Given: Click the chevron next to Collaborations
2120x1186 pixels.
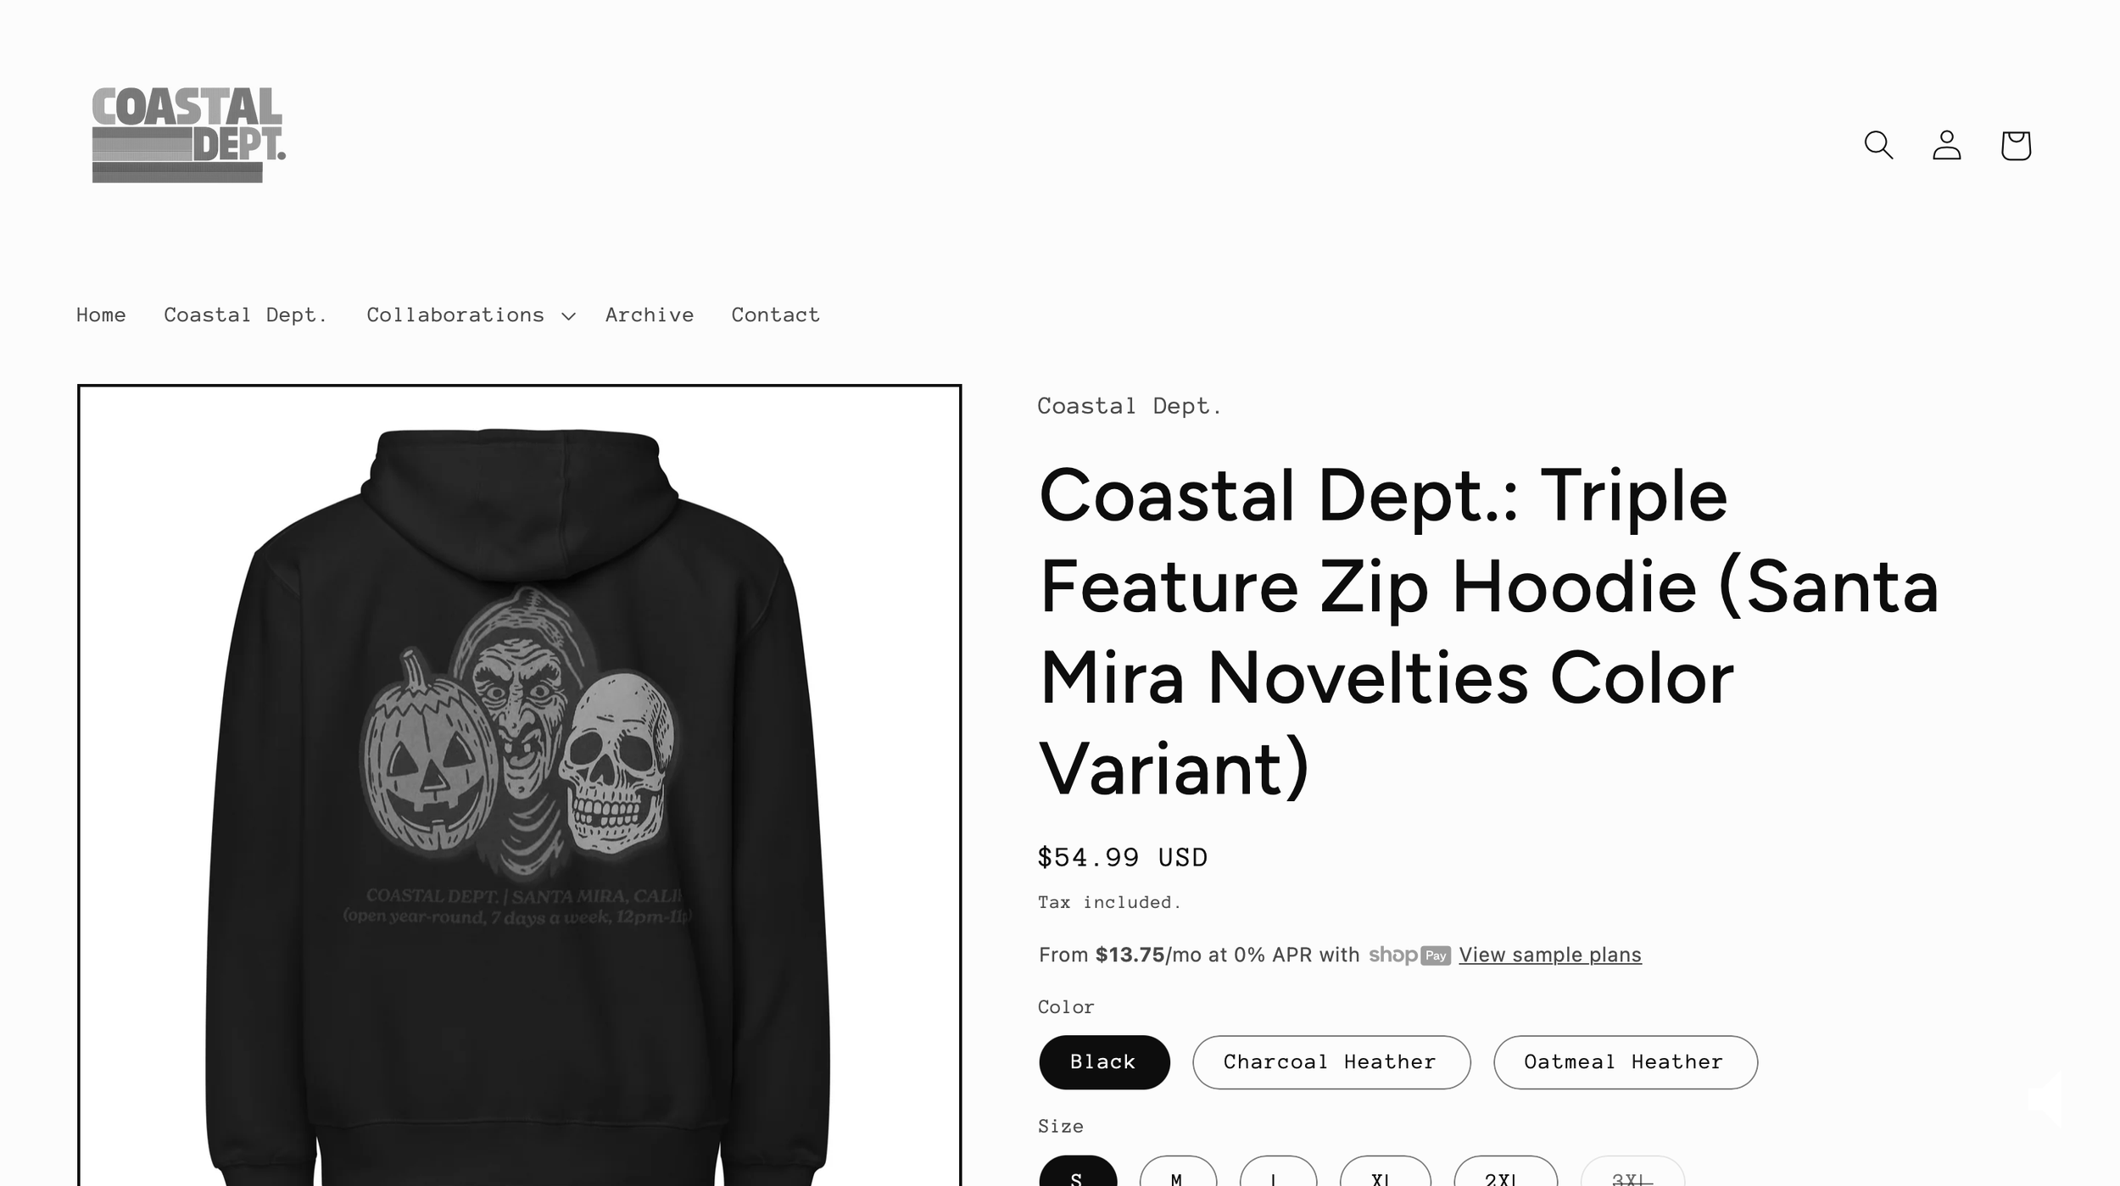Looking at the screenshot, I should click(568, 316).
